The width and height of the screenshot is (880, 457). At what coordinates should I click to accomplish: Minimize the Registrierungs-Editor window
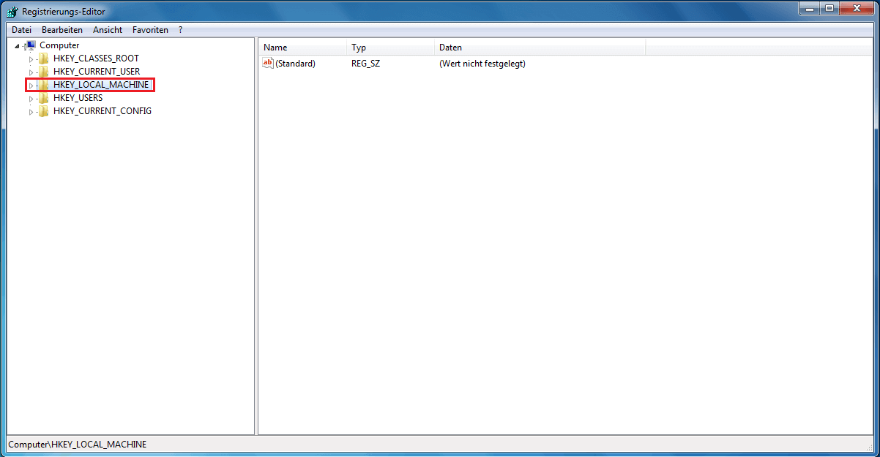pos(808,8)
